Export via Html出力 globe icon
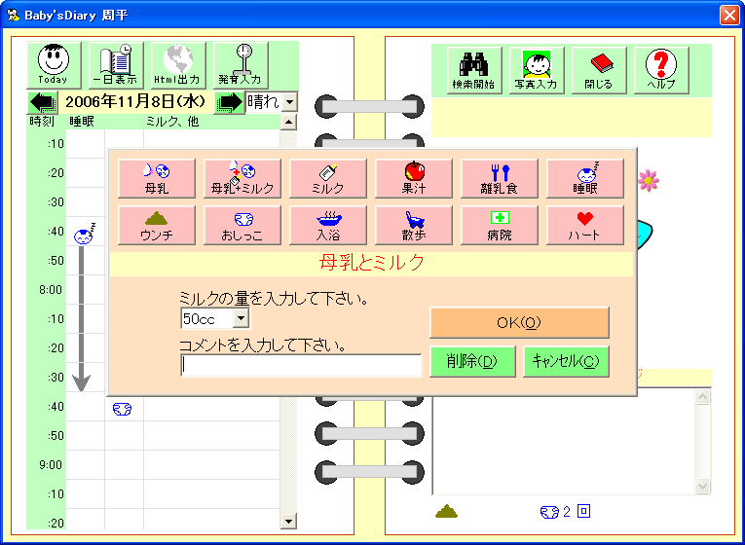Image resolution: width=745 pixels, height=545 pixels. pos(178,65)
